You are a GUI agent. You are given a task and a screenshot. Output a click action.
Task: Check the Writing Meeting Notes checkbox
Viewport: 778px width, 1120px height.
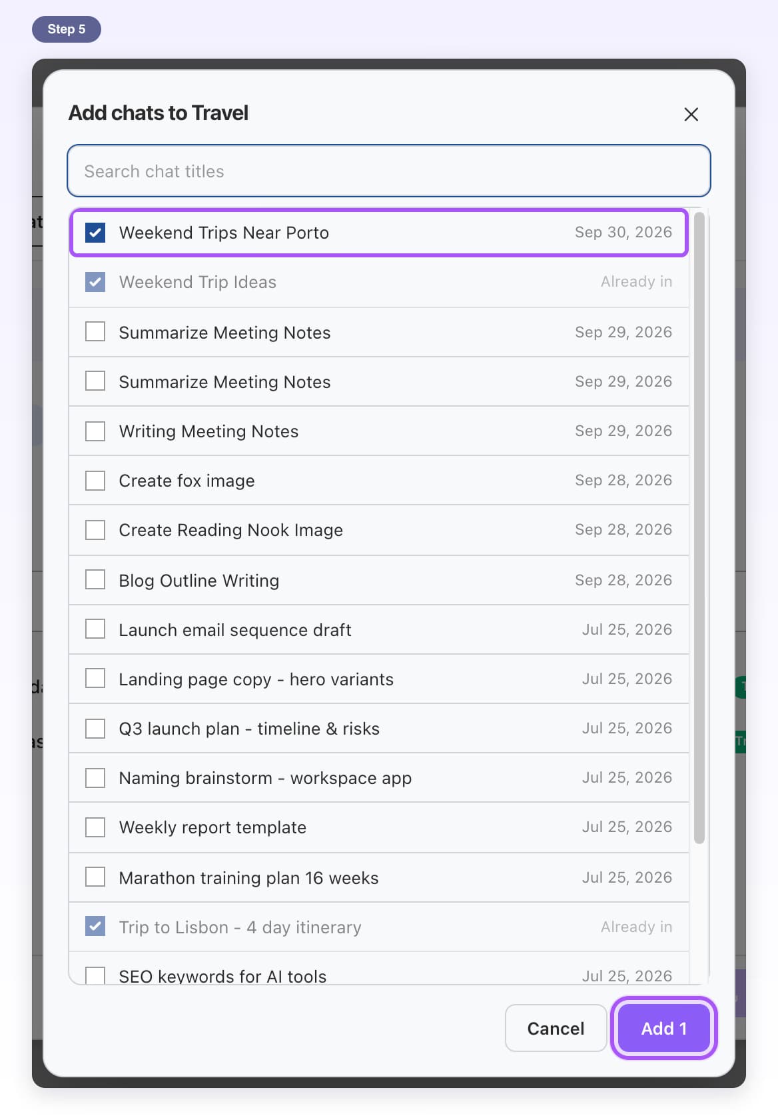coord(95,431)
